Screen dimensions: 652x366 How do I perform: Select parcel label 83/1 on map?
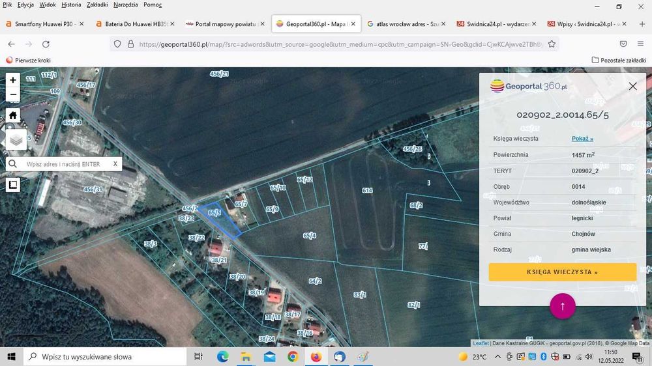point(360,294)
